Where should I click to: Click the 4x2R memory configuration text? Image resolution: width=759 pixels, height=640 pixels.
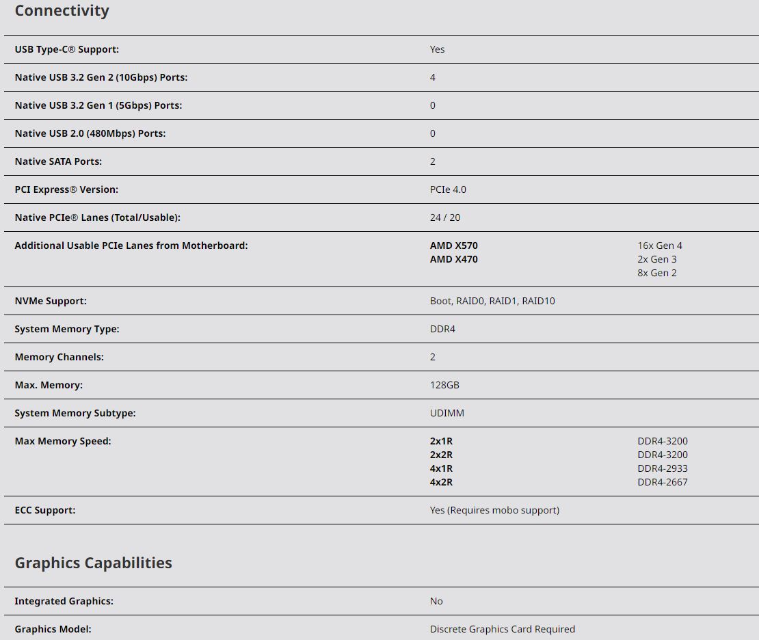441,482
